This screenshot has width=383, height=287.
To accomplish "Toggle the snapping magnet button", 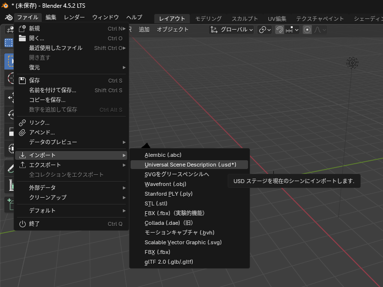I will point(280,30).
